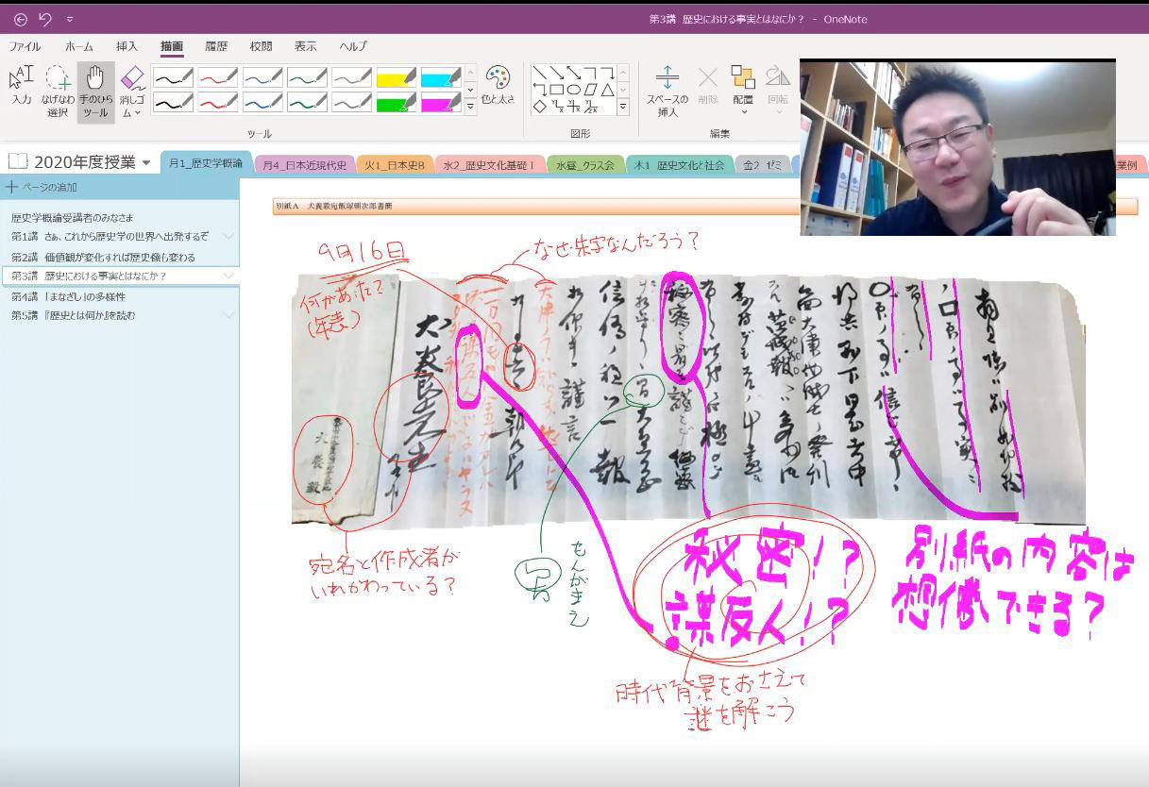Select the なげなわ選択 lasso tool
This screenshot has height=787, width=1149.
coord(58,91)
